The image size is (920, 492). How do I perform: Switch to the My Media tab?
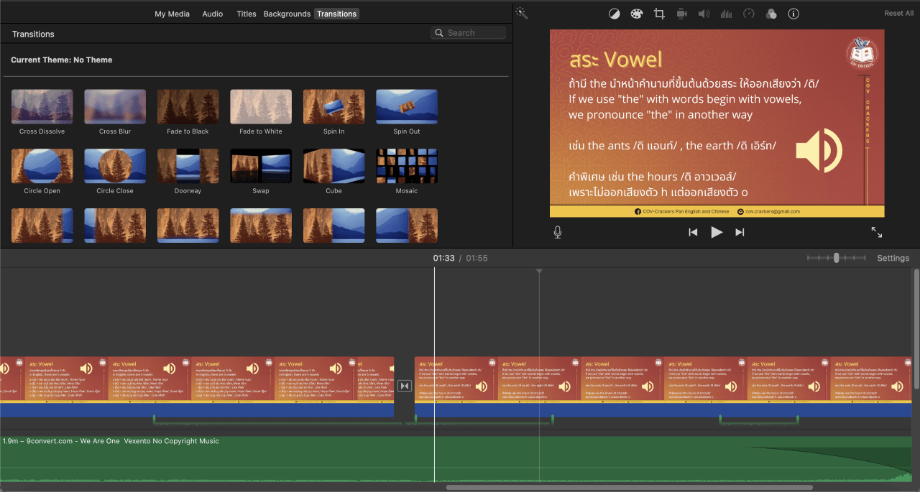[172, 14]
